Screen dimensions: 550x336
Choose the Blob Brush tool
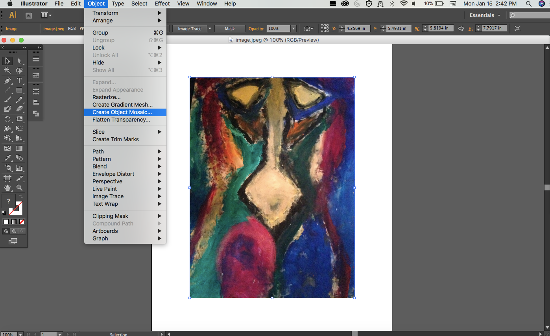coord(7,109)
